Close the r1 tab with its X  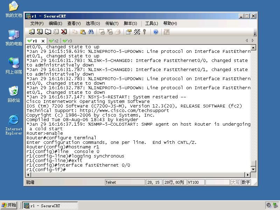coord(43,41)
